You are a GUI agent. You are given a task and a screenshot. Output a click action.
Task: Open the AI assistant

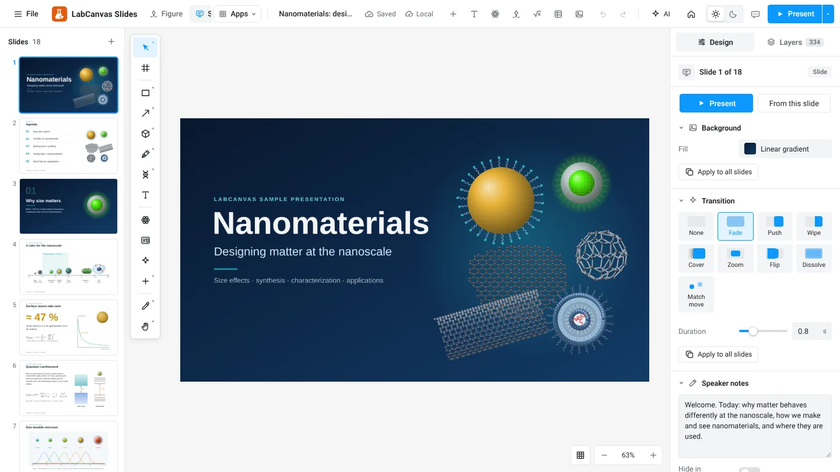[661, 14]
